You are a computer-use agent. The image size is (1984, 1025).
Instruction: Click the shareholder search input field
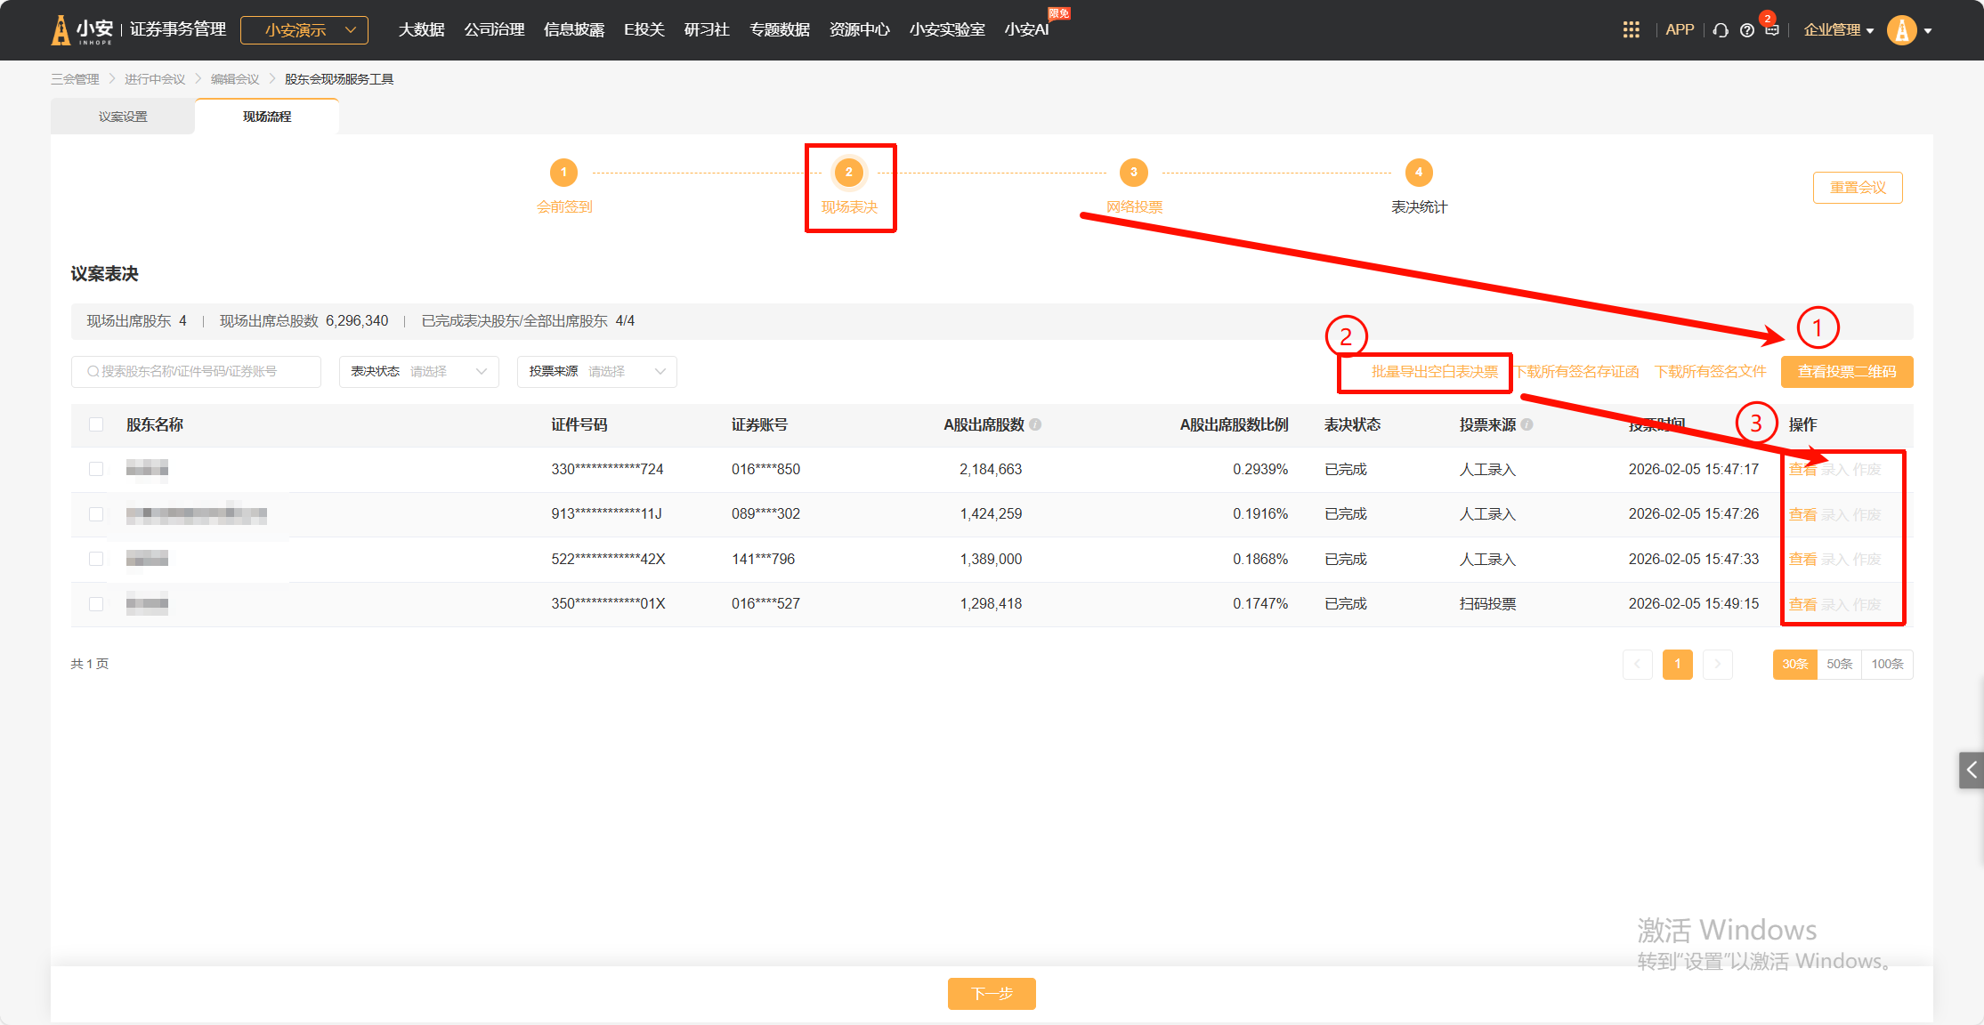click(196, 372)
